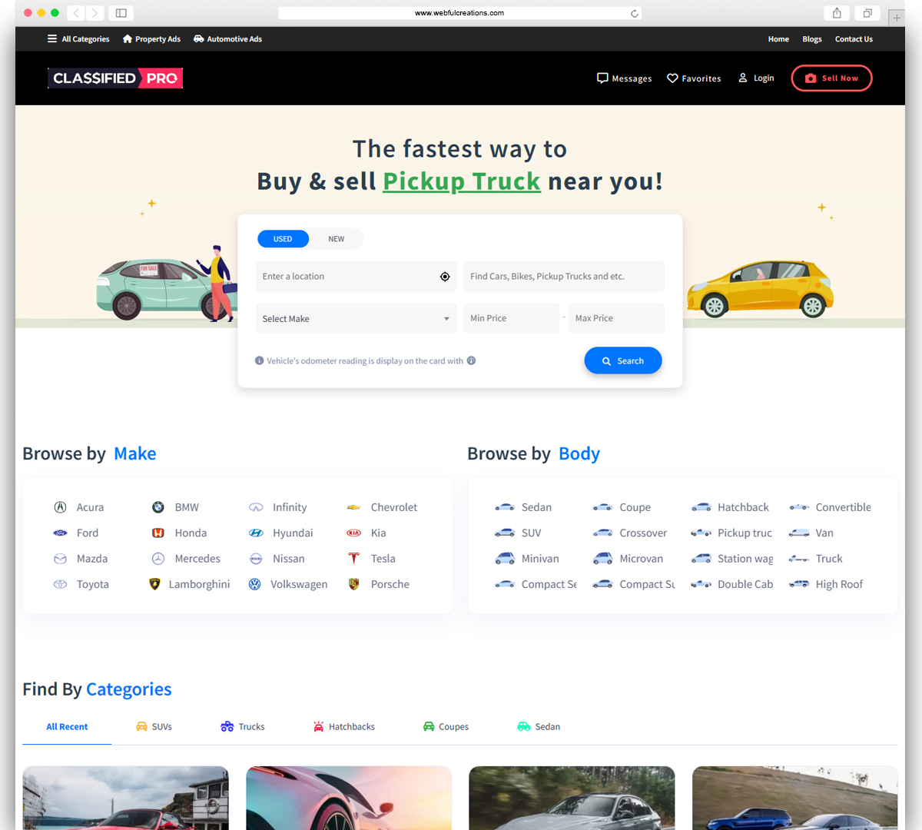Image resolution: width=922 pixels, height=830 pixels.
Task: Switch the search toggle to NEW
Action: pyautogui.click(x=337, y=239)
